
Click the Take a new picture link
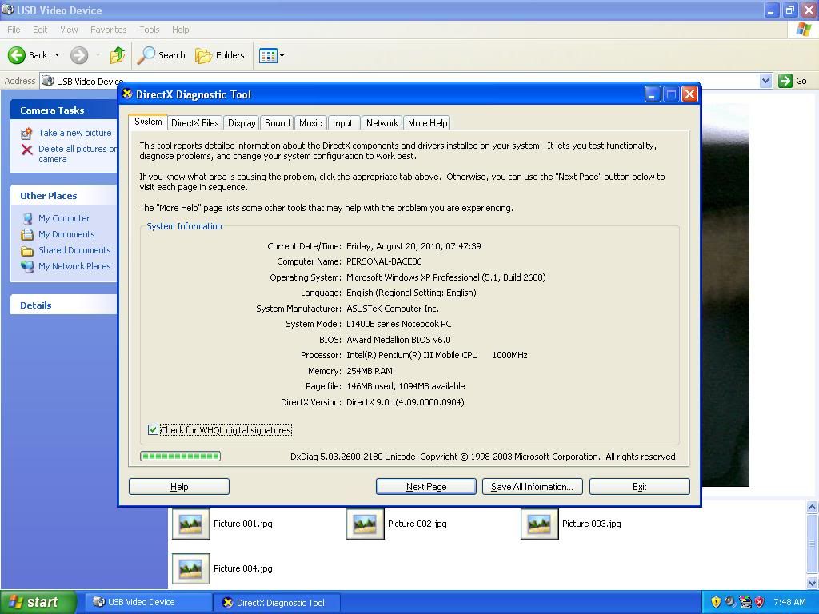tap(74, 134)
